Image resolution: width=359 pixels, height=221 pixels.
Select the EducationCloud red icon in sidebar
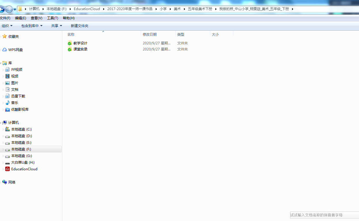[x=7, y=169]
